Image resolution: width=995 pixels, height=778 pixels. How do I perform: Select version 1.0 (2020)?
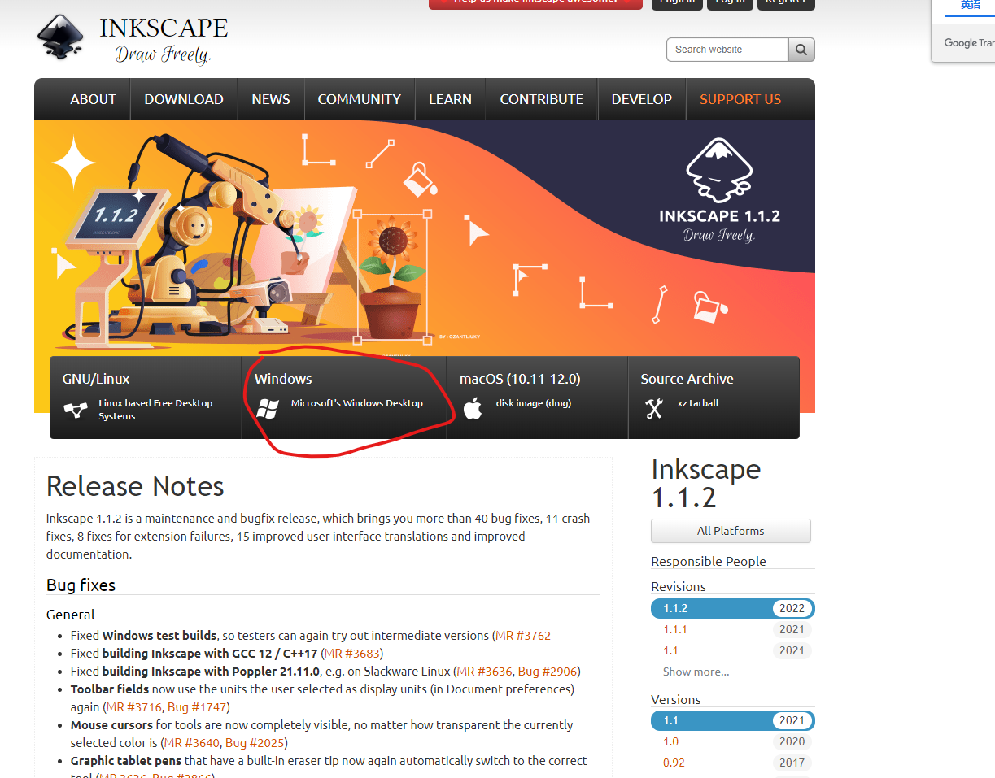(x=733, y=741)
